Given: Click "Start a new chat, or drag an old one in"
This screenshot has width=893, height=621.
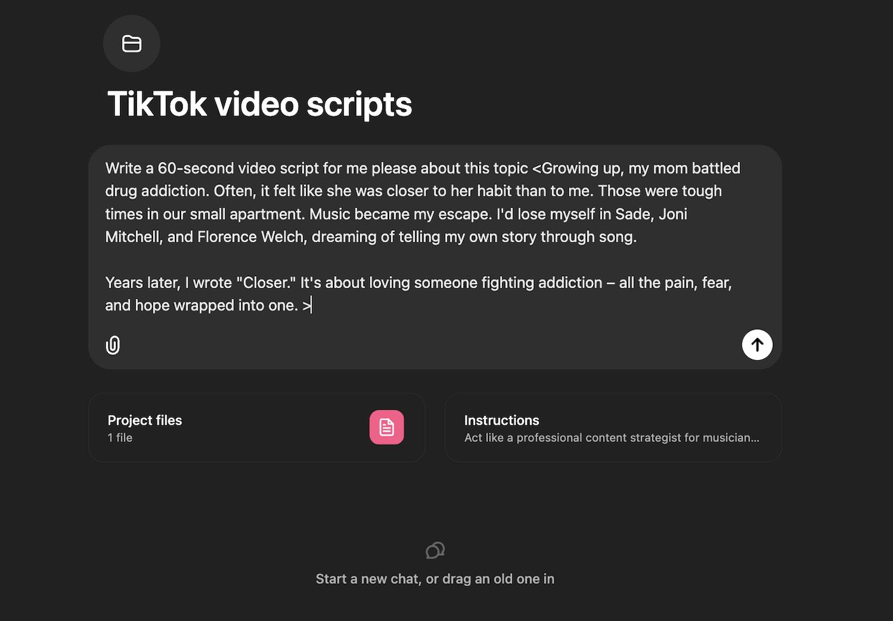Looking at the screenshot, I should click(x=435, y=579).
